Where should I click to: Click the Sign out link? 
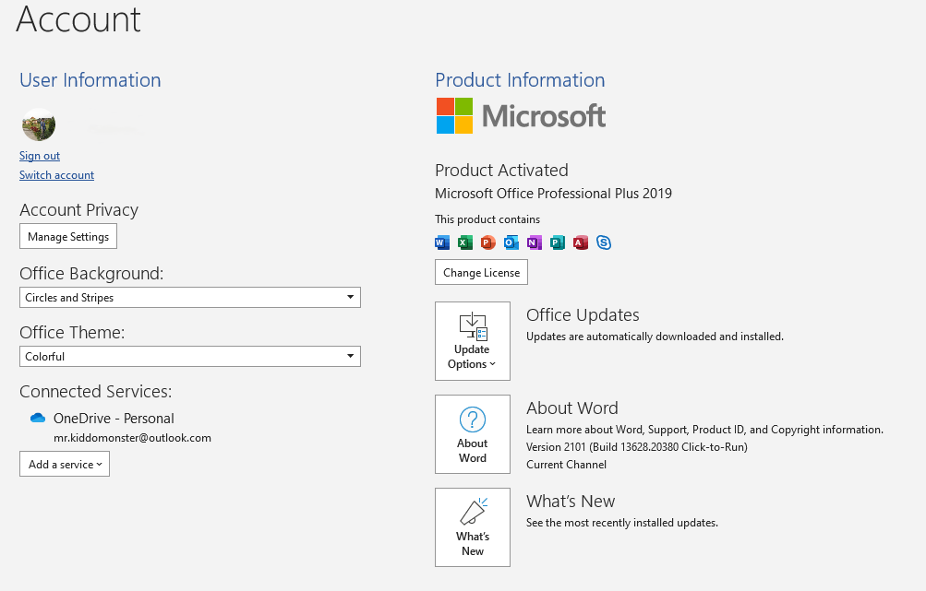coord(40,156)
